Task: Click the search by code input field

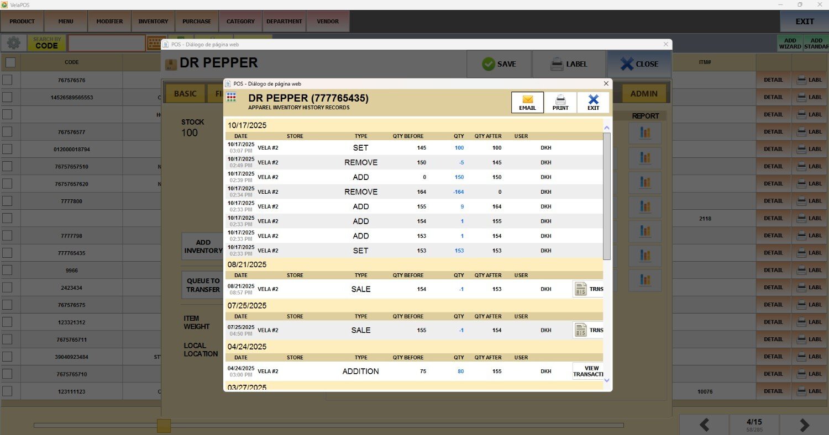Action: [x=106, y=43]
